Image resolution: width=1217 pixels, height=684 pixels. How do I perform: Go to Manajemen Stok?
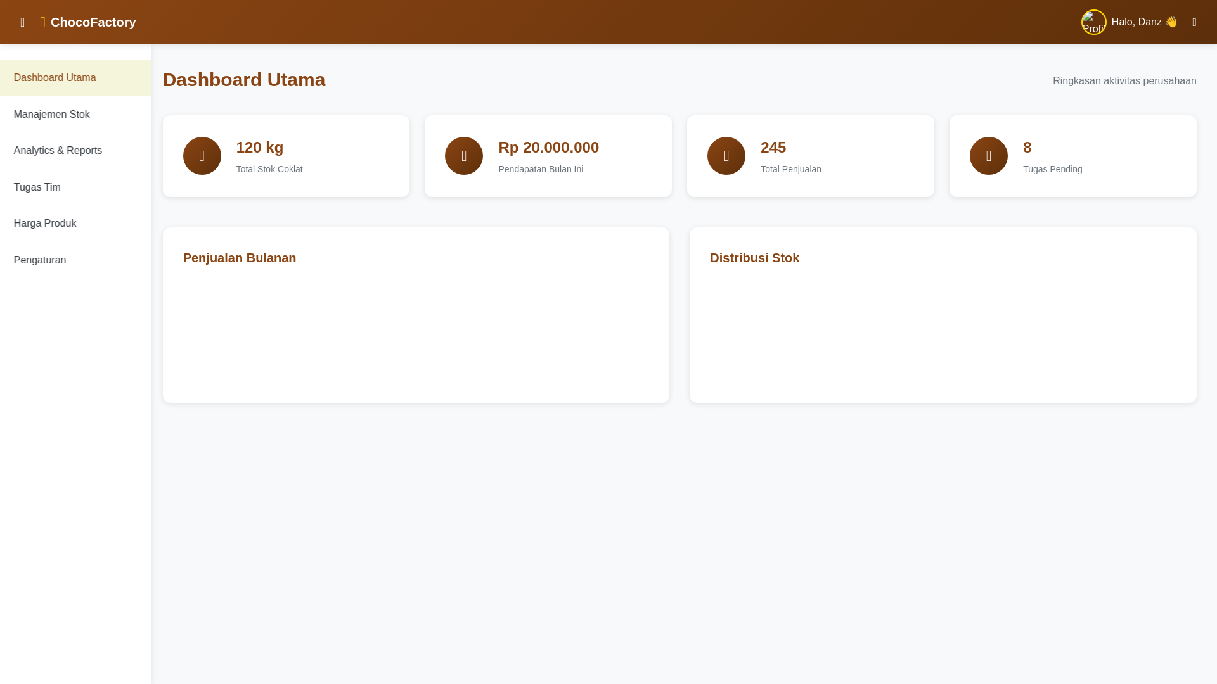point(75,115)
